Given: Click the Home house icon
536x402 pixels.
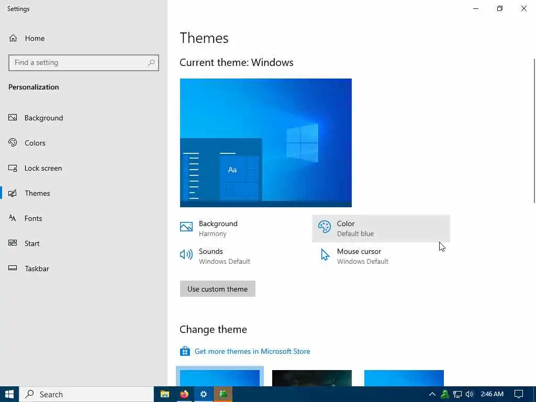Looking at the screenshot, I should [x=13, y=38].
